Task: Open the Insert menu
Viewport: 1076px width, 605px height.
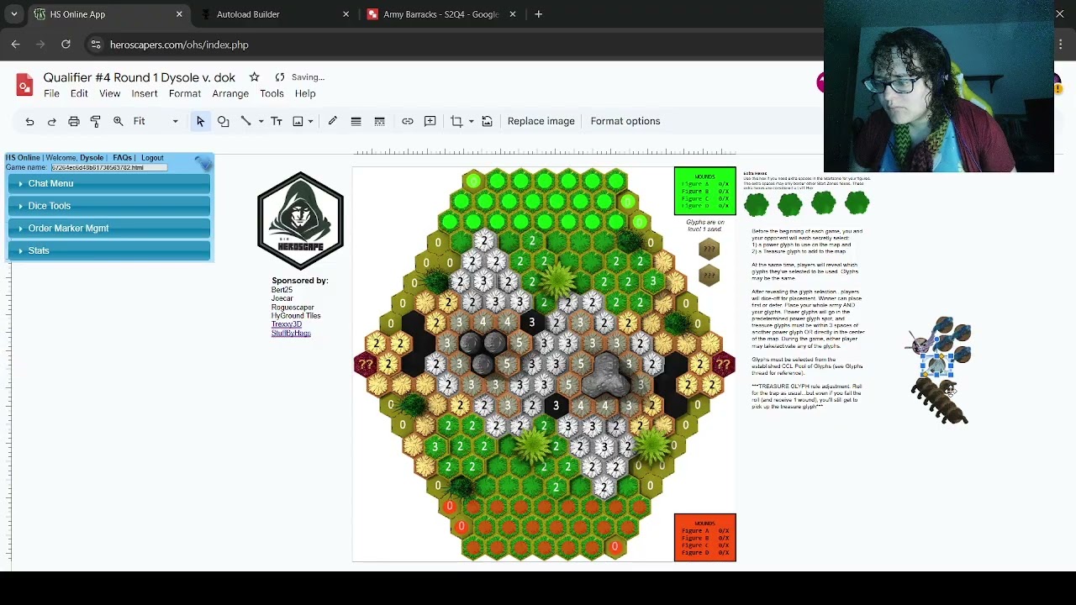Action: tap(145, 93)
